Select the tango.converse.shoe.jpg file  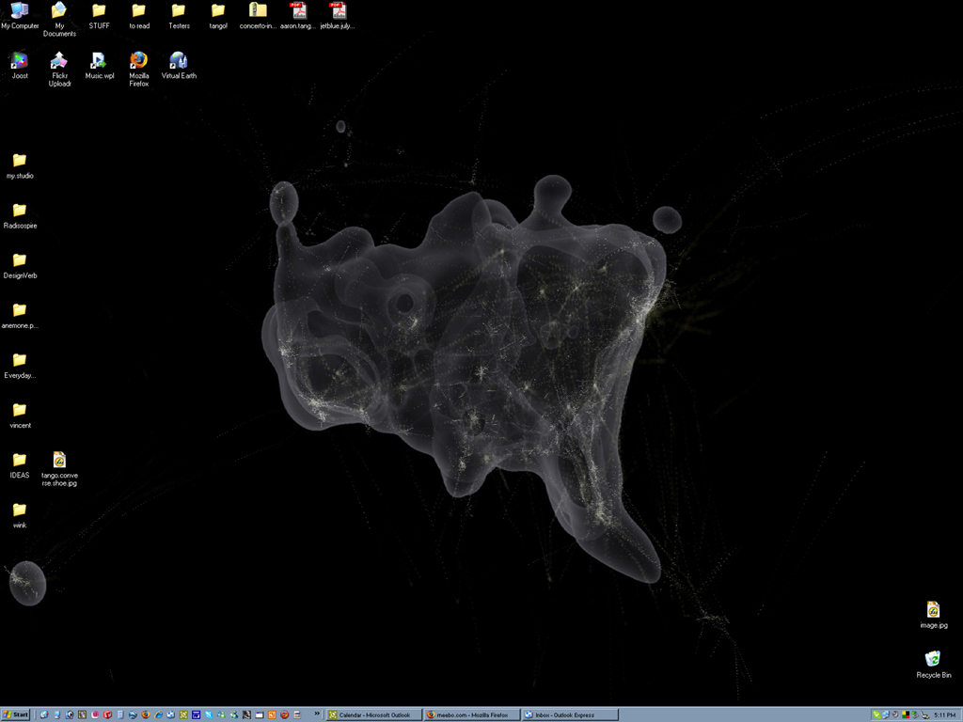(59, 469)
